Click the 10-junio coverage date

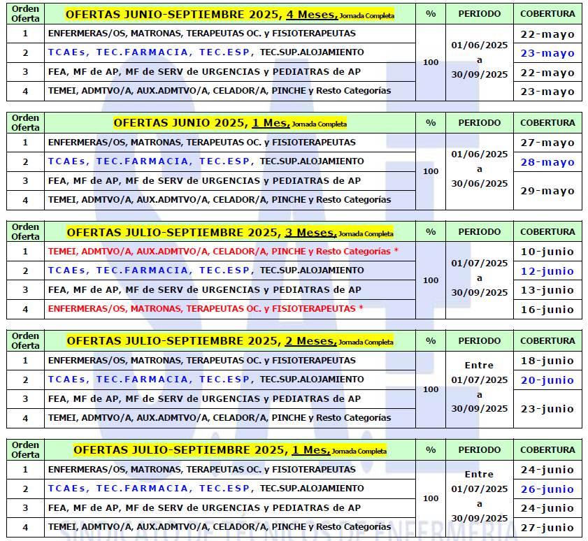547,252
